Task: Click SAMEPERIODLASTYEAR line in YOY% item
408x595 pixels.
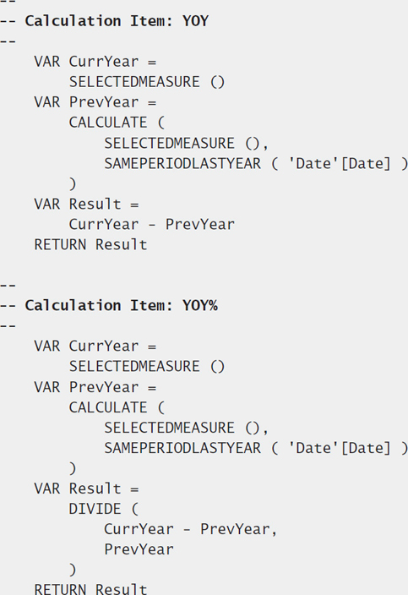Action: (x=256, y=448)
